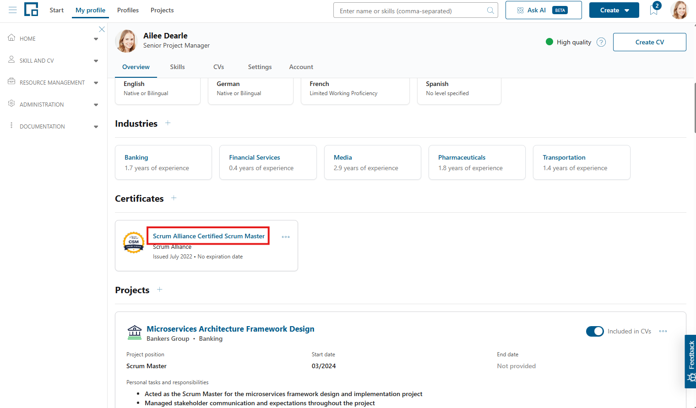Click the Financial Services industry card
The height and width of the screenshot is (408, 696).
(268, 162)
